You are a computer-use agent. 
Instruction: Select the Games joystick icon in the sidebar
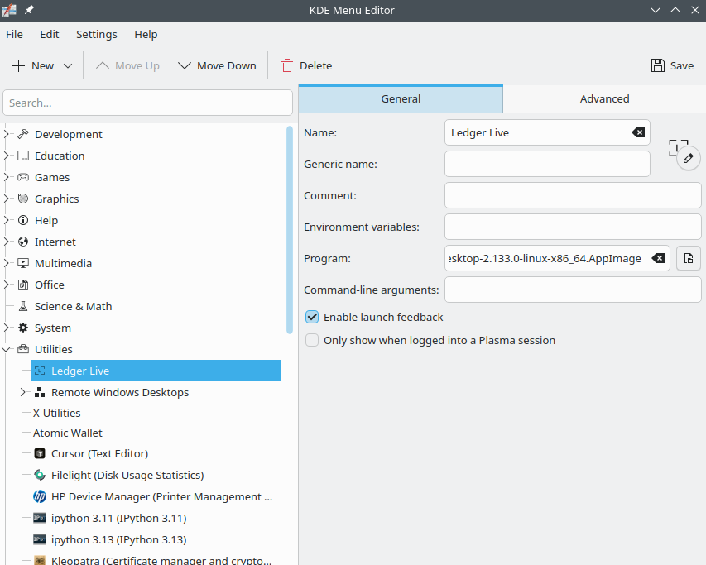(x=24, y=177)
